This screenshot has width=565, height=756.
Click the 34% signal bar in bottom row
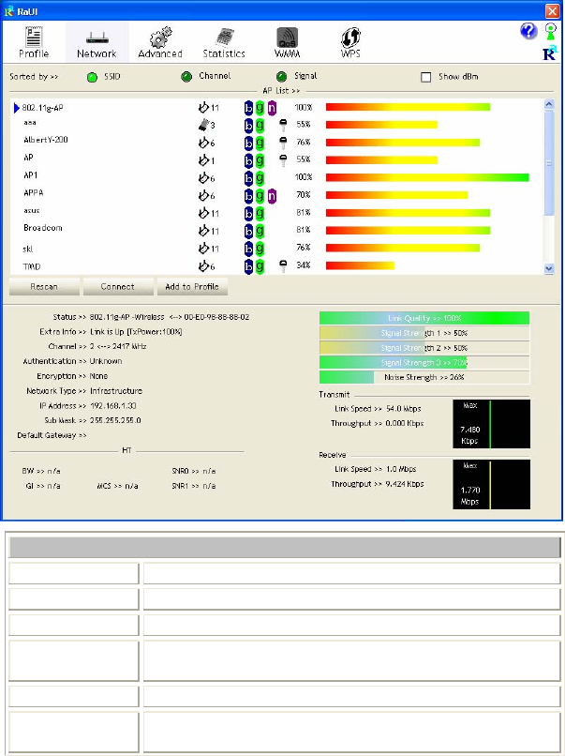point(360,265)
